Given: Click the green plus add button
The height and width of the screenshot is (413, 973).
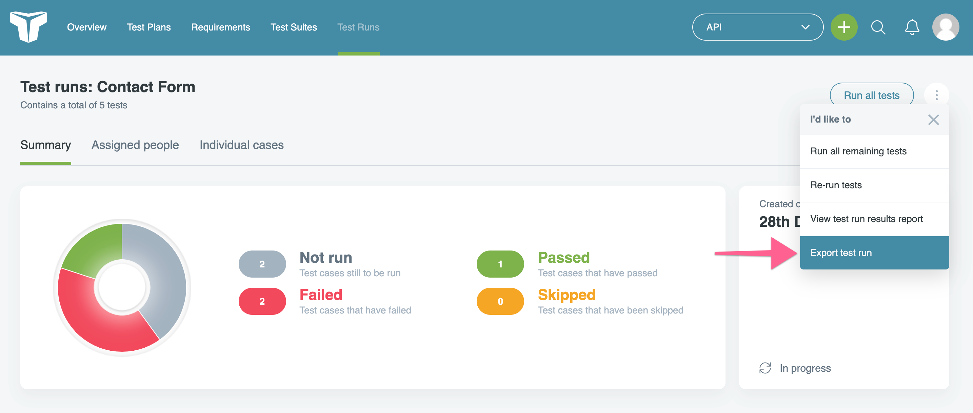Looking at the screenshot, I should pos(844,27).
